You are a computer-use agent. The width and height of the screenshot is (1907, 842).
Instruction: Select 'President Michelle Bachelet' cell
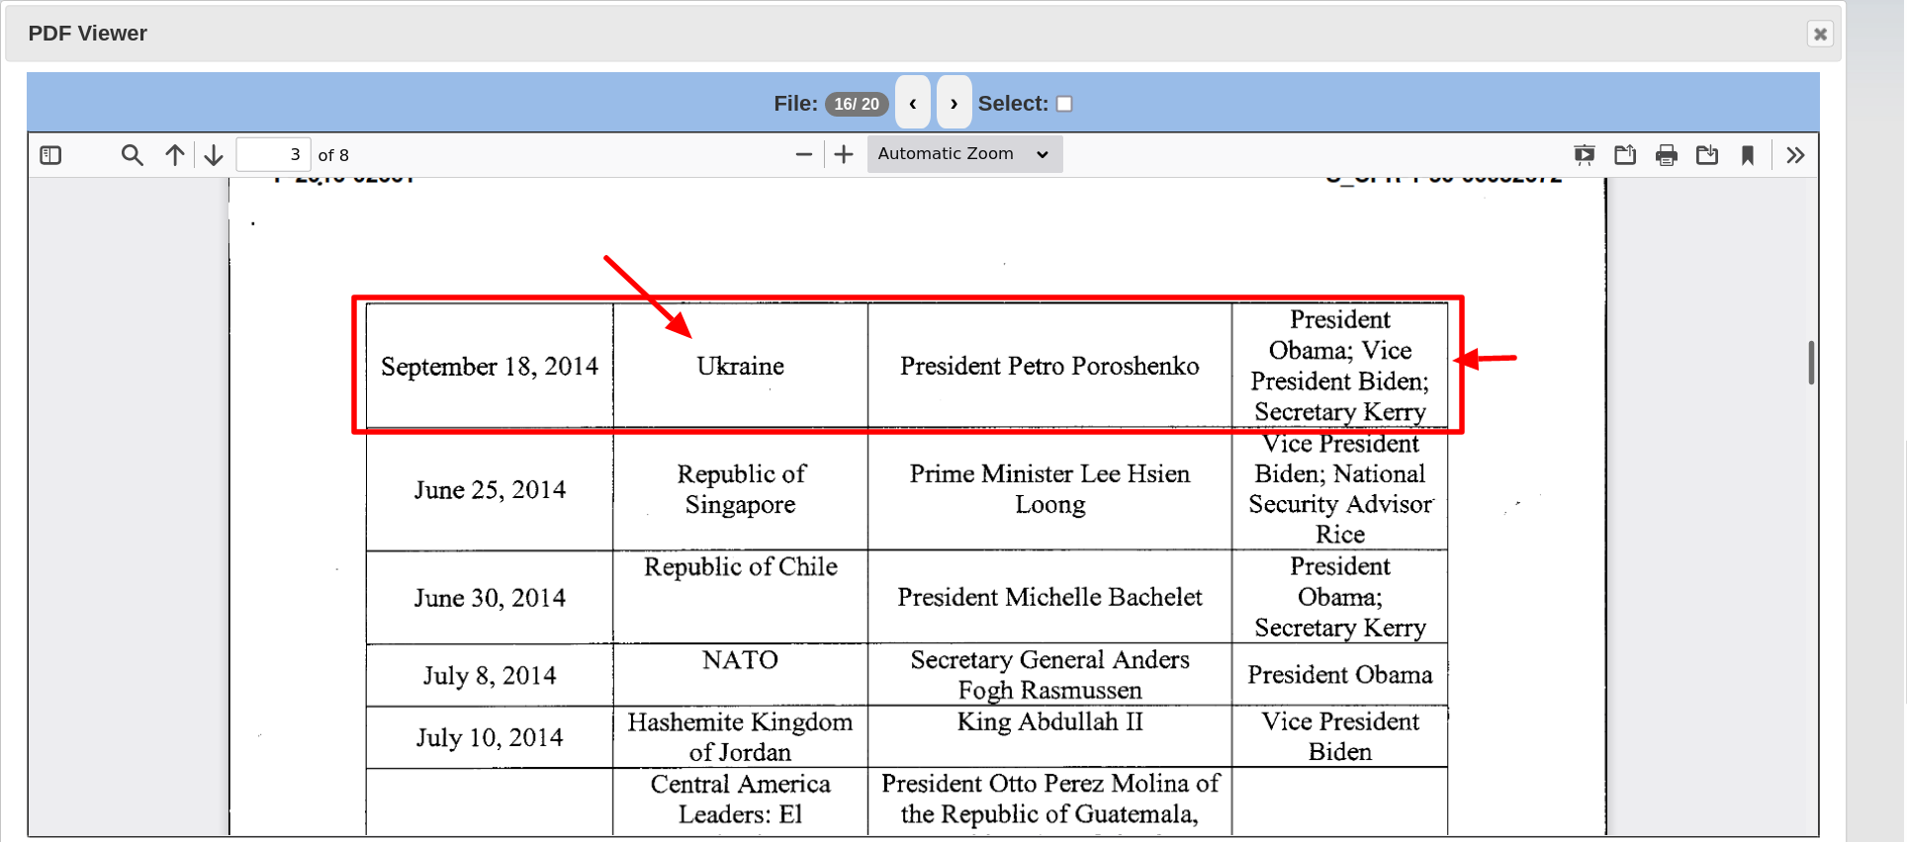click(1049, 597)
